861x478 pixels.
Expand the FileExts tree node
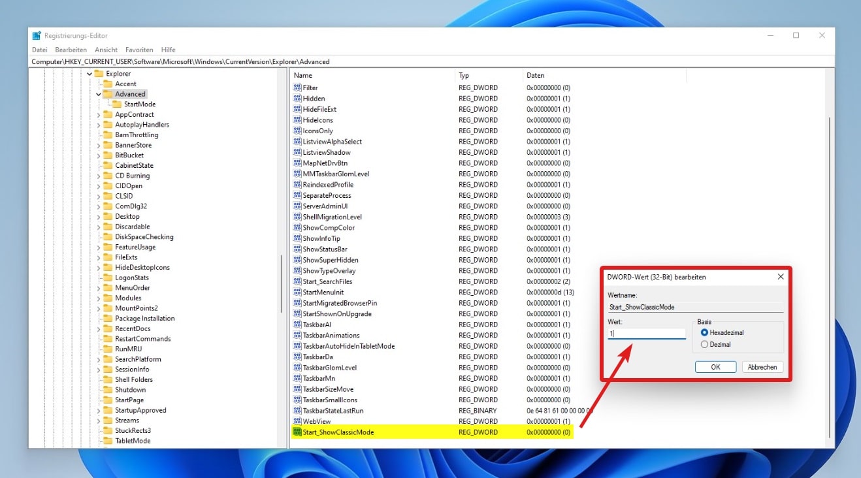coord(99,257)
